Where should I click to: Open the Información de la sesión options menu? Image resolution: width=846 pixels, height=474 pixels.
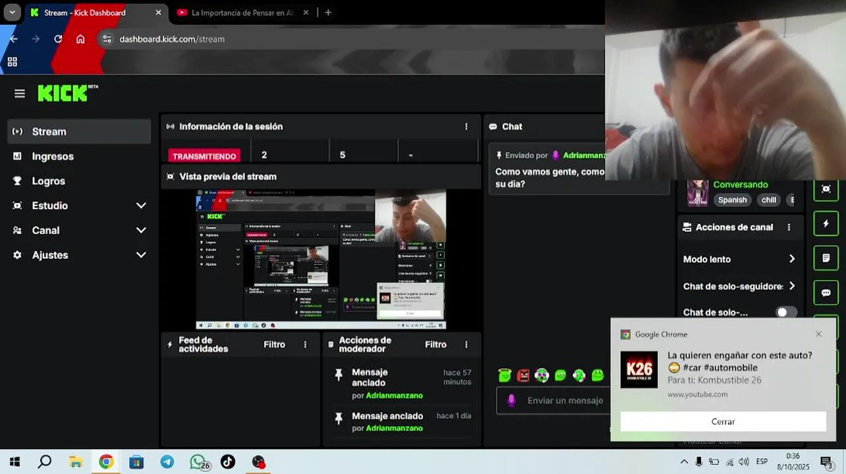(x=466, y=126)
